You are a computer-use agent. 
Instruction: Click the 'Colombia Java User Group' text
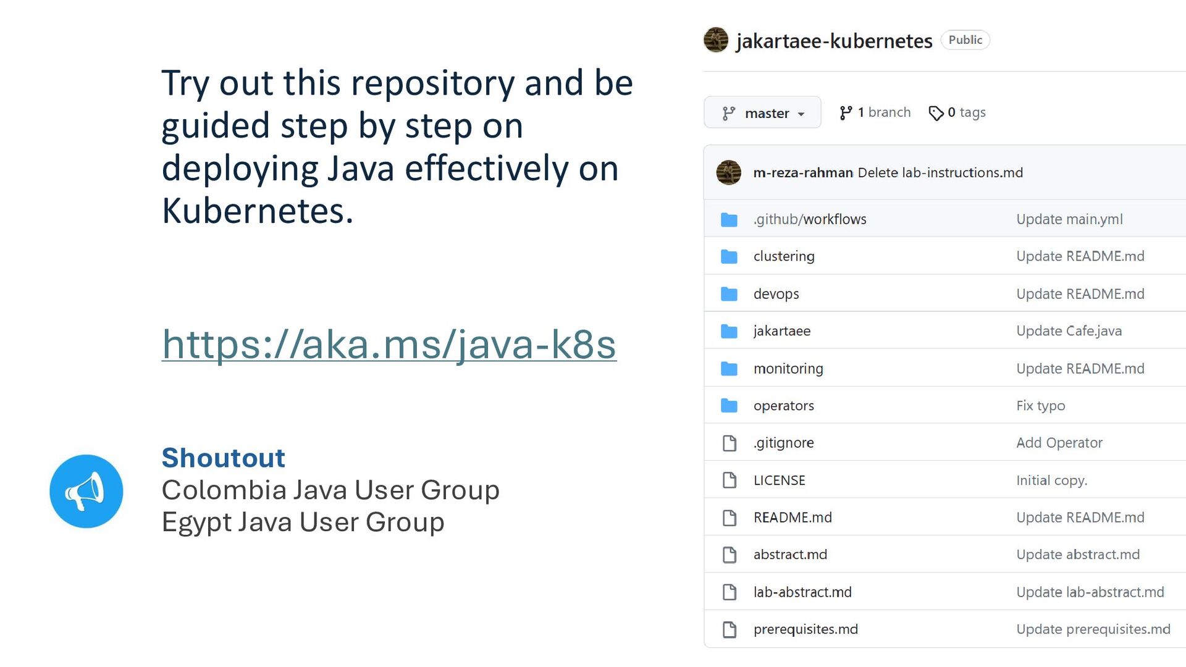[x=330, y=490]
